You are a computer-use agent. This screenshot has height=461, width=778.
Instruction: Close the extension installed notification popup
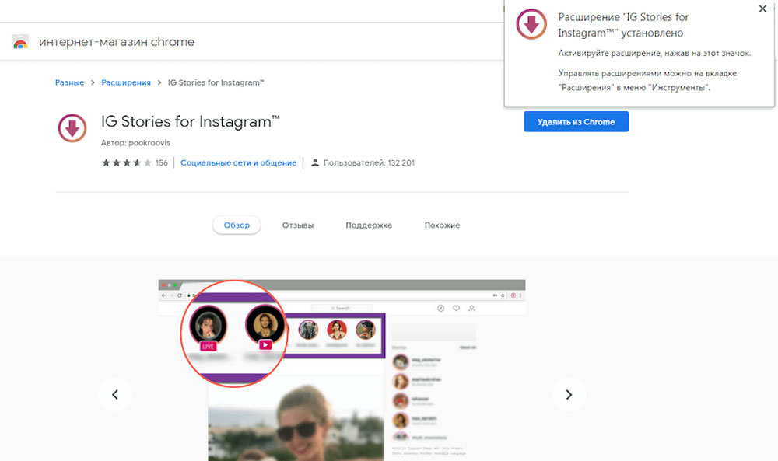pyautogui.click(x=762, y=9)
